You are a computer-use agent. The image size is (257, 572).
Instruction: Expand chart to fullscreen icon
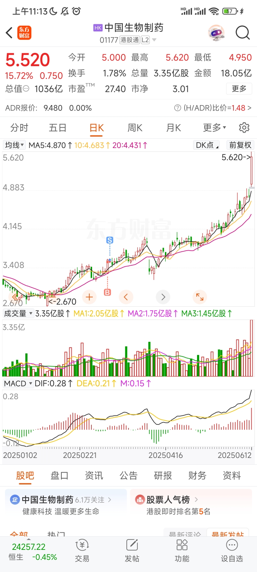(200, 297)
